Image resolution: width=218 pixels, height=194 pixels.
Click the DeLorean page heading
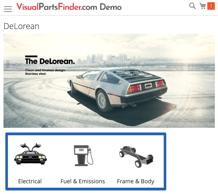point(21,26)
